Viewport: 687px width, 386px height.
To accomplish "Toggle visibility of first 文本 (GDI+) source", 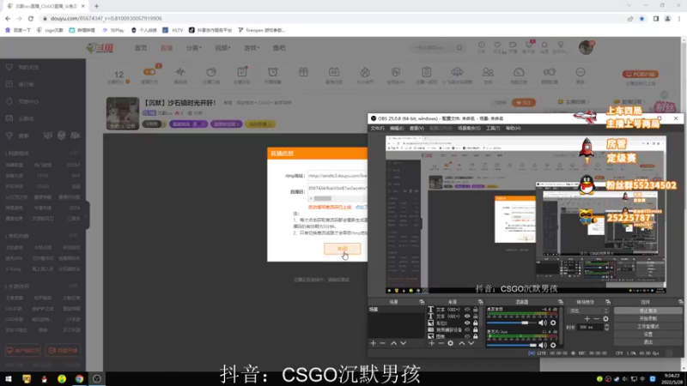I will tap(467, 310).
